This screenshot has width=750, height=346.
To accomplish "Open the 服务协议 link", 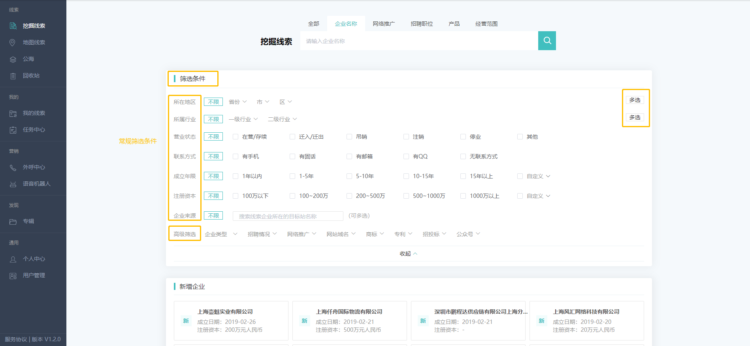I will coord(16,339).
